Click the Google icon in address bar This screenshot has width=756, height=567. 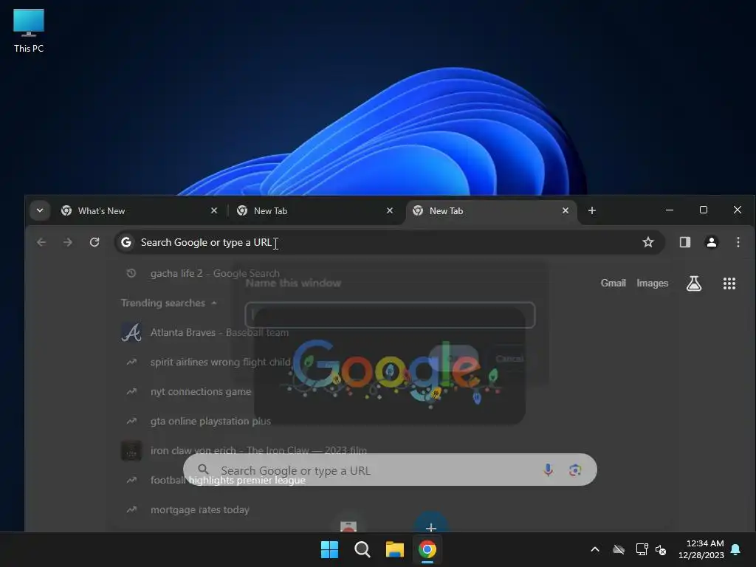click(x=126, y=242)
